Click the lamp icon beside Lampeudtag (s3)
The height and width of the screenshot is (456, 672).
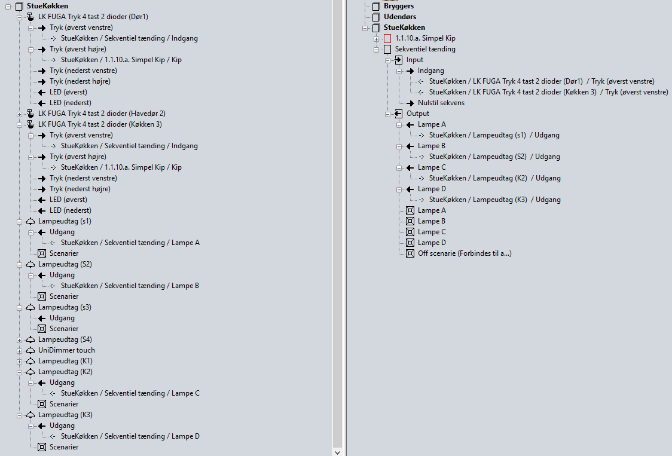tap(30, 307)
